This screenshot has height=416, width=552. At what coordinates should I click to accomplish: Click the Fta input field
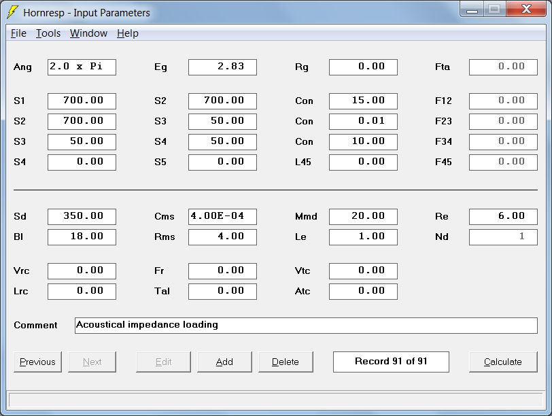tap(504, 67)
